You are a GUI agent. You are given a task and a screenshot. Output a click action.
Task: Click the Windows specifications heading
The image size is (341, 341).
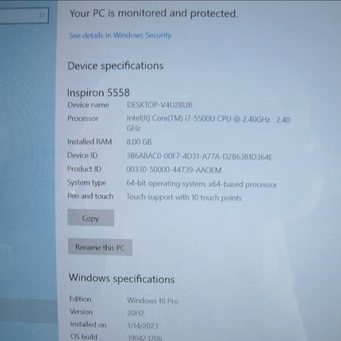[121, 278]
